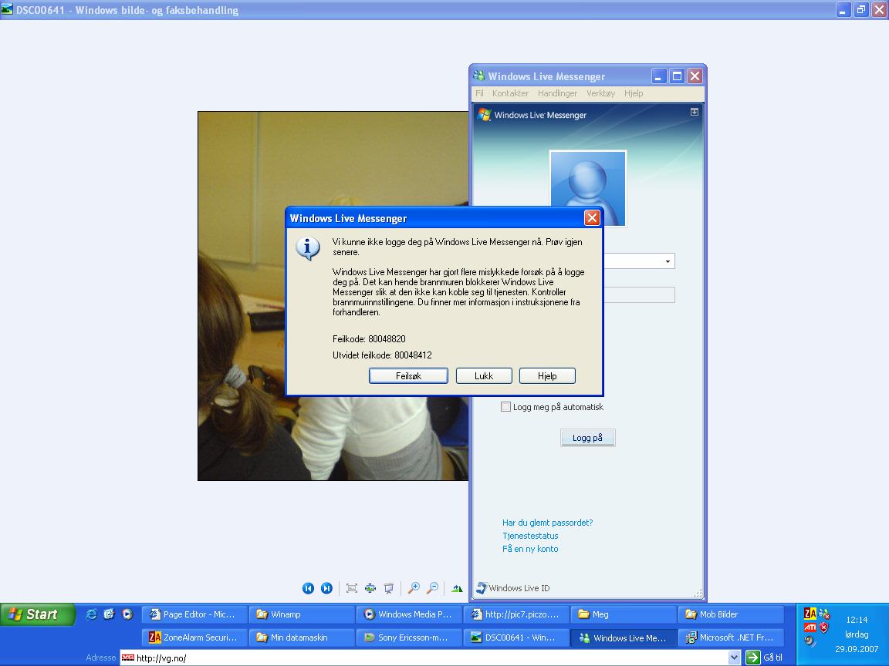The image size is (889, 666).
Task: Select best fit view icon
Action: point(352,588)
